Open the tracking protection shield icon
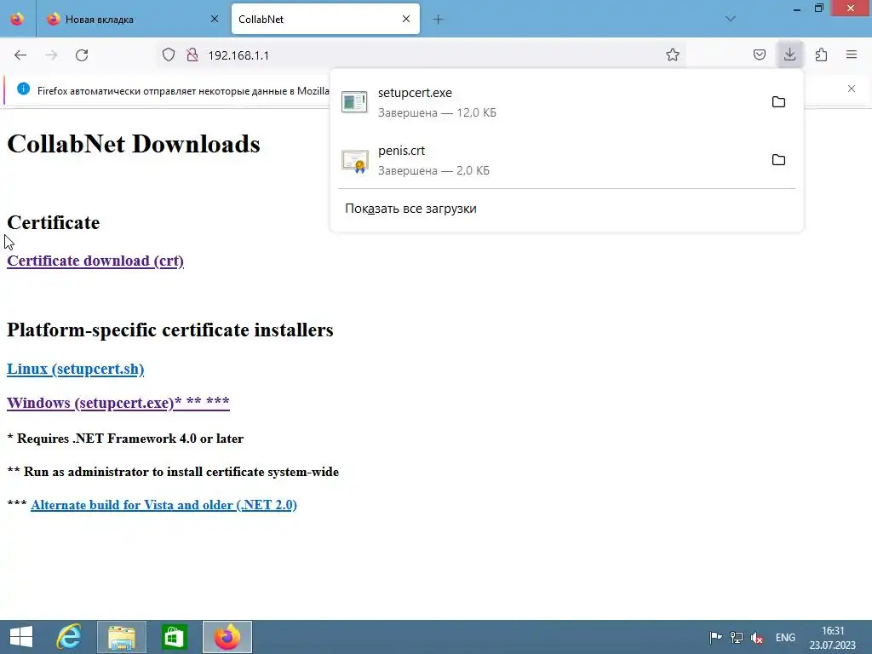The height and width of the screenshot is (654, 872). [169, 55]
